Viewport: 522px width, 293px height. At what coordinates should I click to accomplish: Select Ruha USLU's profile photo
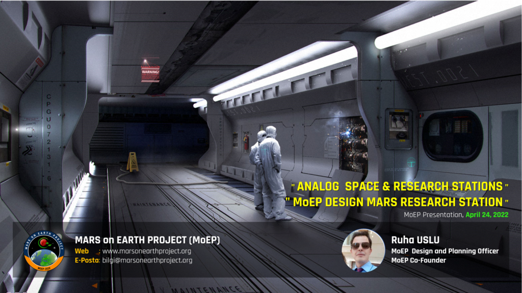click(363, 251)
